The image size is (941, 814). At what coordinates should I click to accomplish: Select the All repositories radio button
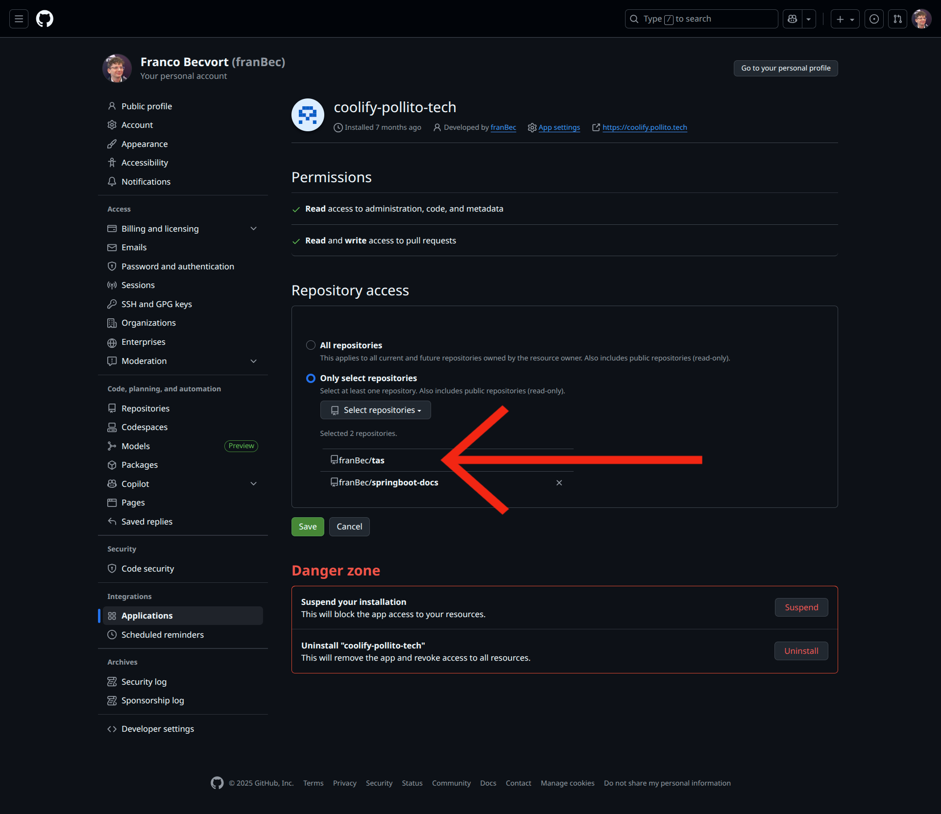(x=311, y=345)
